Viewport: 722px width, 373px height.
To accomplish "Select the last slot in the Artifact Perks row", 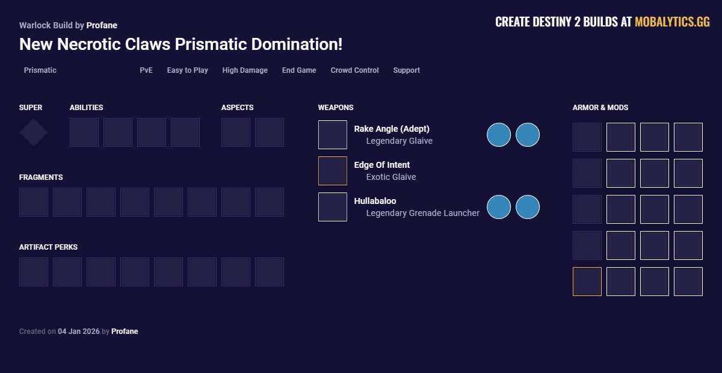I will (270, 272).
